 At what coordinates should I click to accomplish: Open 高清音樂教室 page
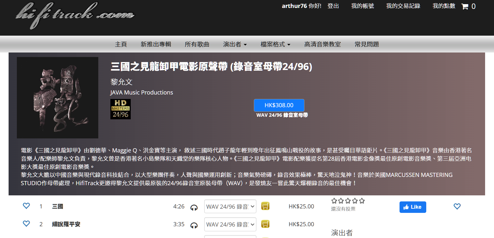coord(323,44)
